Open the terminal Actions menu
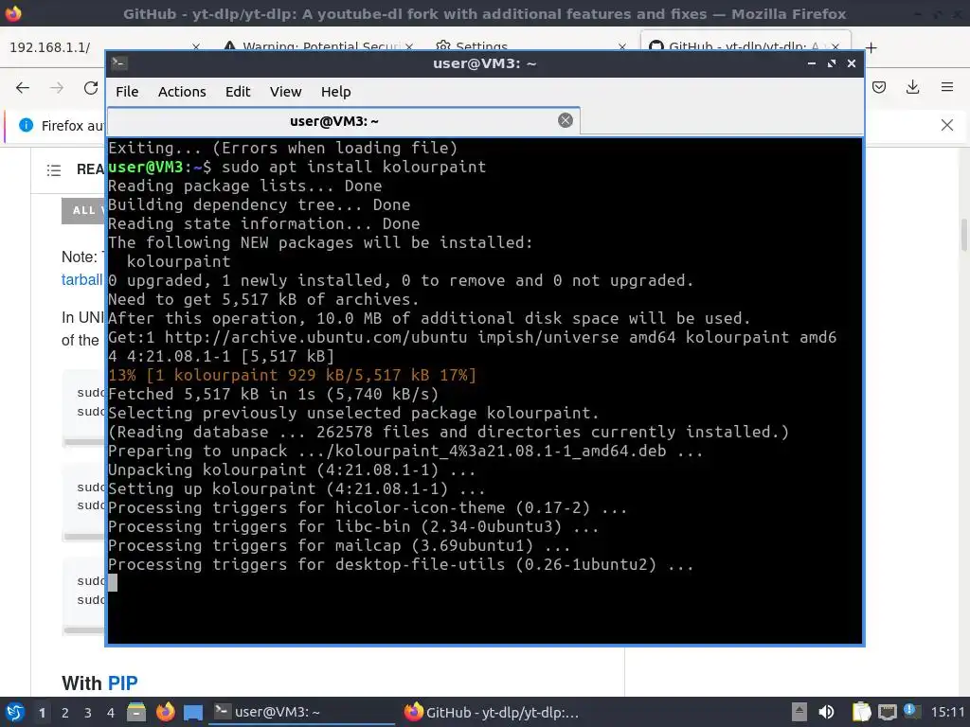The width and height of the screenshot is (970, 727). (182, 92)
